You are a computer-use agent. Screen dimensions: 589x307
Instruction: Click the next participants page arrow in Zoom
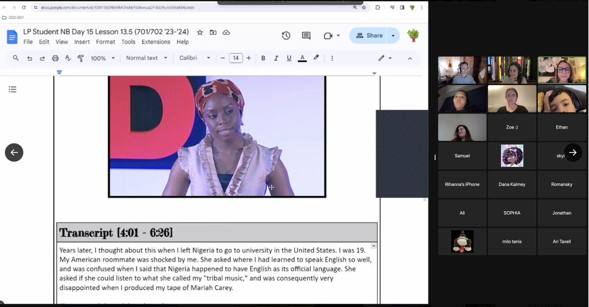click(573, 152)
